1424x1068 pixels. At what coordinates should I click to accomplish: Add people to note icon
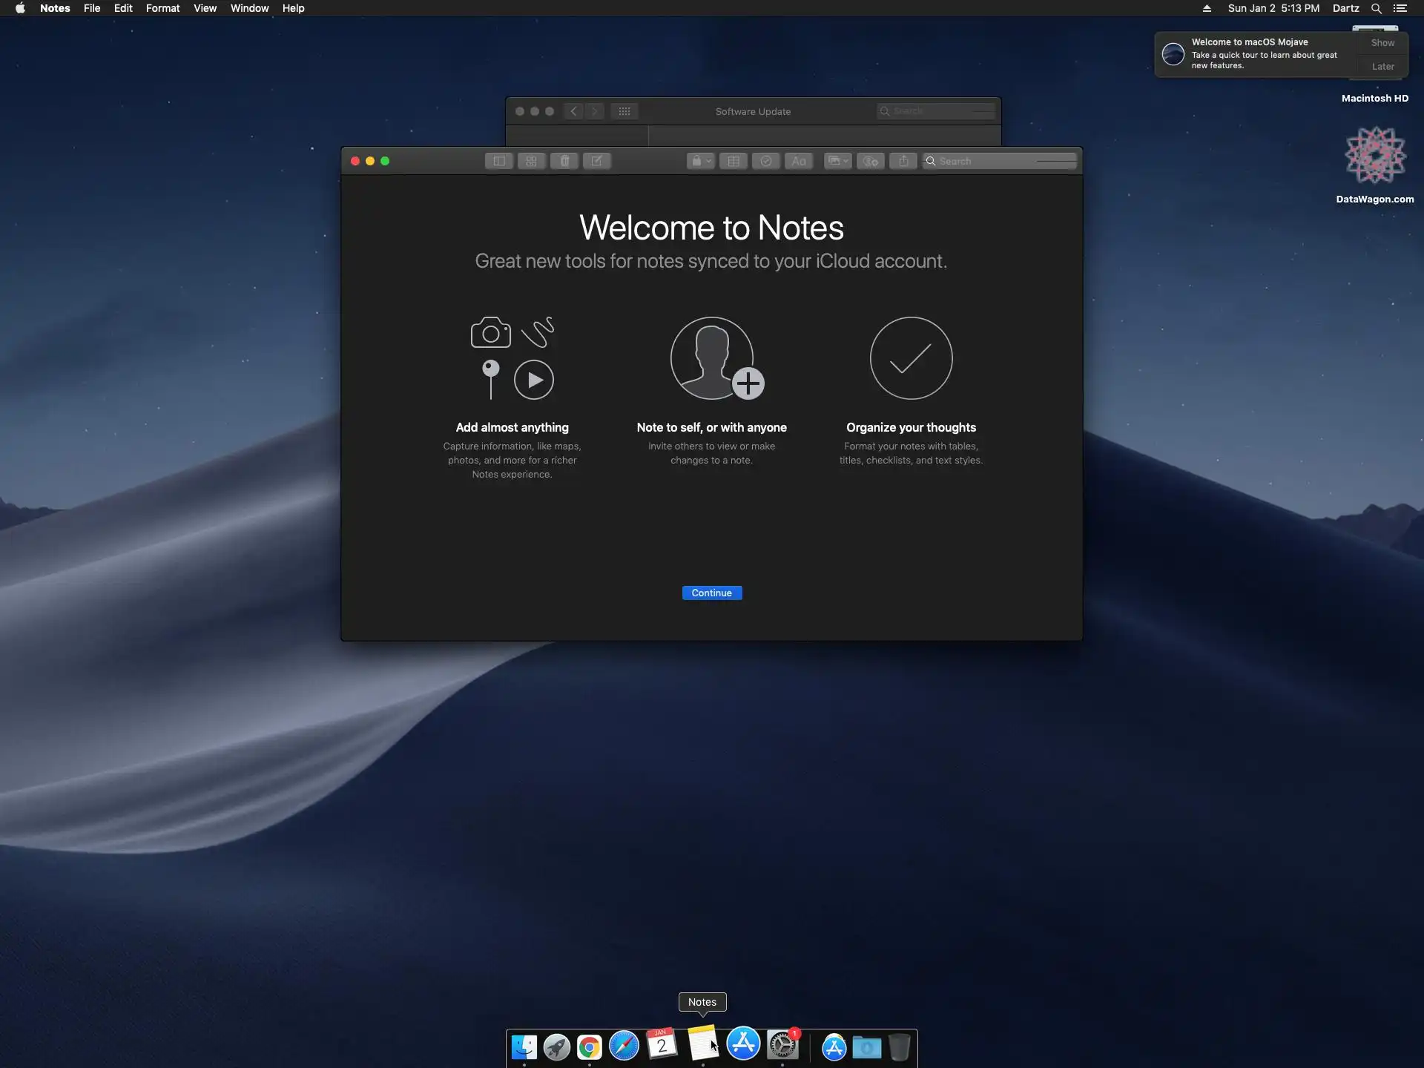point(871,161)
